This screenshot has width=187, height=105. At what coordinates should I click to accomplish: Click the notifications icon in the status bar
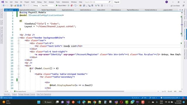tap(183, 98)
